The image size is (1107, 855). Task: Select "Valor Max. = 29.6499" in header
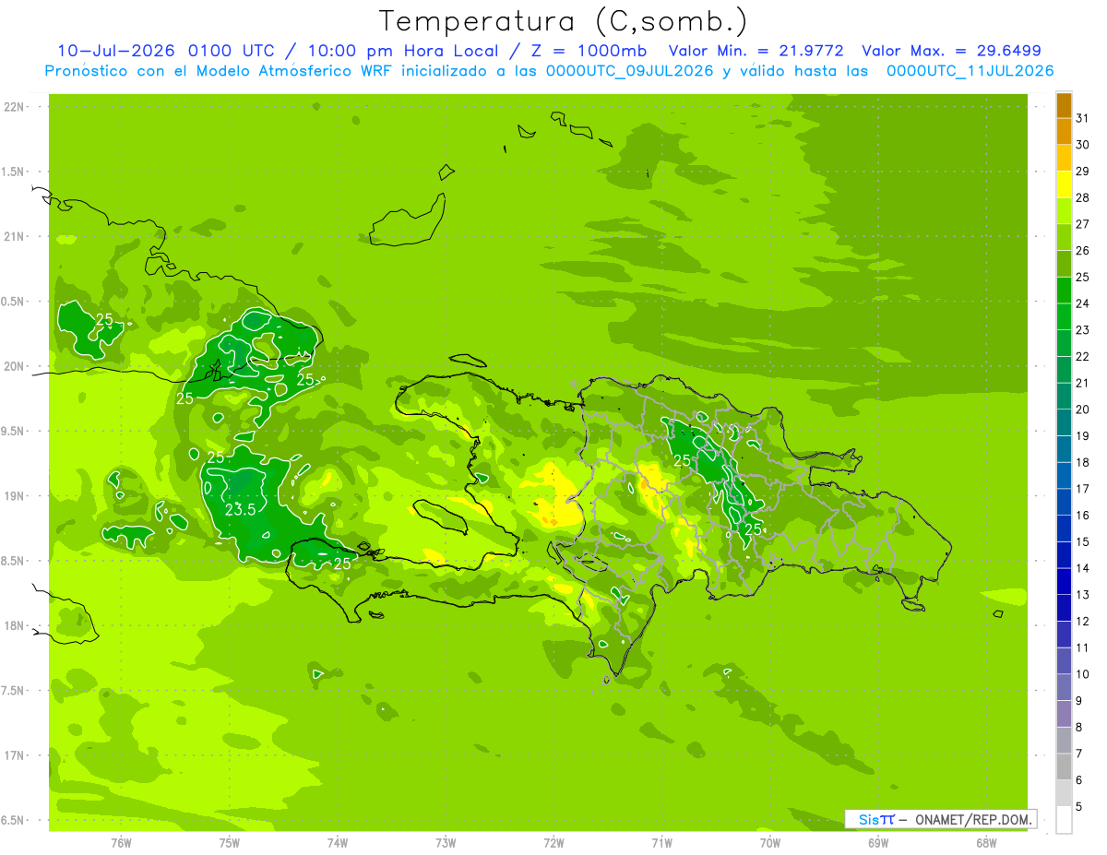[x=952, y=51]
